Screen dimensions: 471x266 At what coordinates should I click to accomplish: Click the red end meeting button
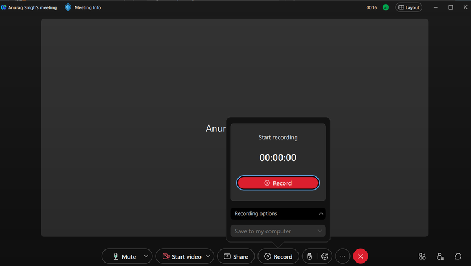tap(360, 257)
